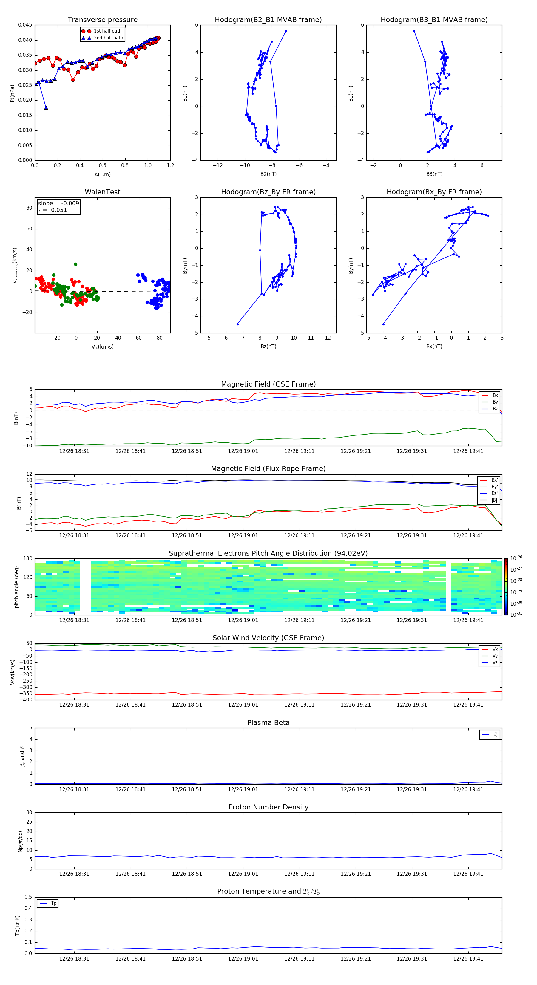Select the βp legend entry in Plasma Beta
Screen dimensions: 537x985
(x=490, y=735)
